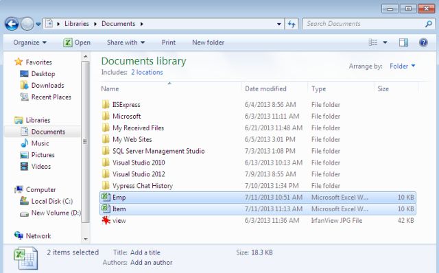The height and width of the screenshot is (273, 439).
Task: Select the IISExpress folder icon
Action: click(106, 105)
